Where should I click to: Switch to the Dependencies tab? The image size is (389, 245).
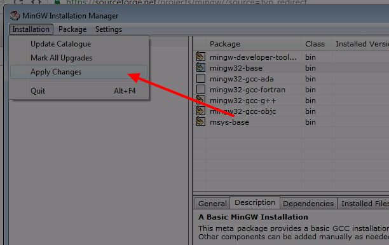[308, 204]
